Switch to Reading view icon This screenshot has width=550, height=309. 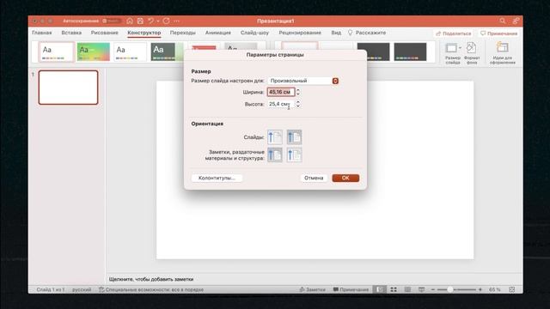point(407,290)
